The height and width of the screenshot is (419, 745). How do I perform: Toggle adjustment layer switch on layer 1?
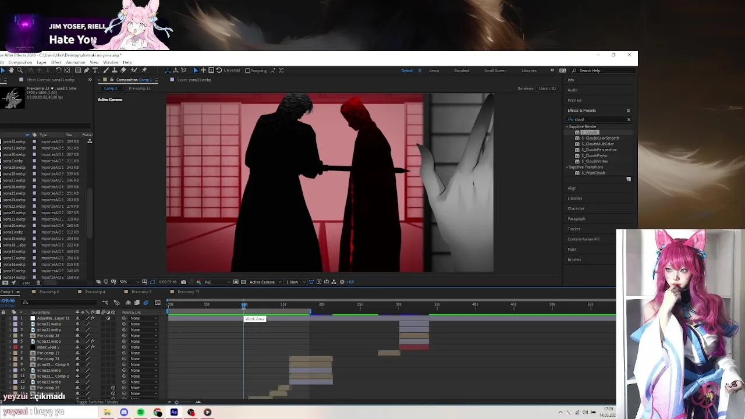click(x=108, y=318)
